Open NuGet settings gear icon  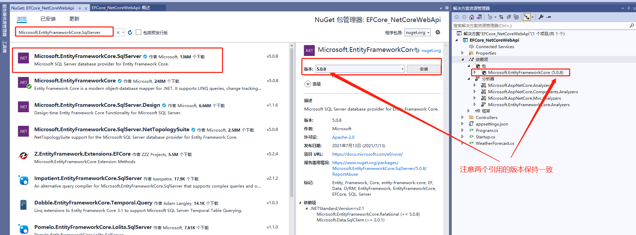[x=438, y=32]
